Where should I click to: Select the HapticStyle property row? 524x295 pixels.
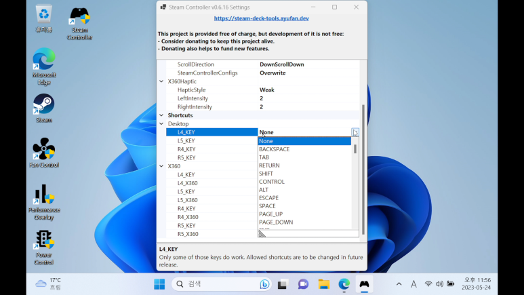click(x=263, y=90)
